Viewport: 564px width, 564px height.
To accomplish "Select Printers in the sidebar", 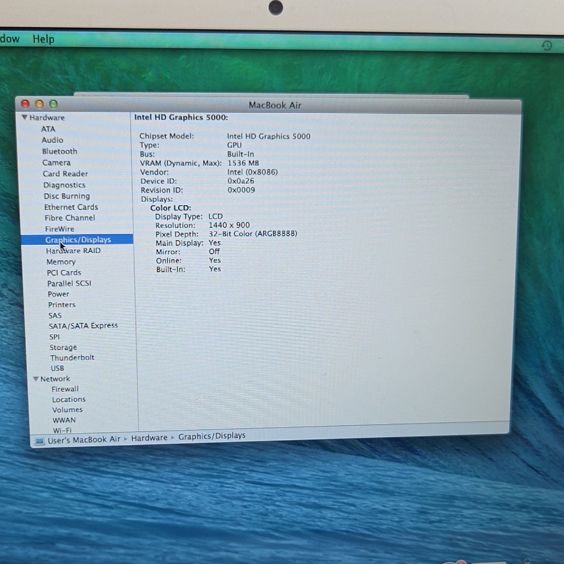I will (62, 305).
